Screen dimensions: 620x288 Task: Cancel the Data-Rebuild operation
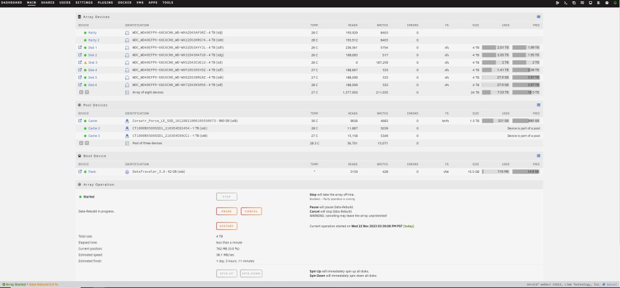251,211
